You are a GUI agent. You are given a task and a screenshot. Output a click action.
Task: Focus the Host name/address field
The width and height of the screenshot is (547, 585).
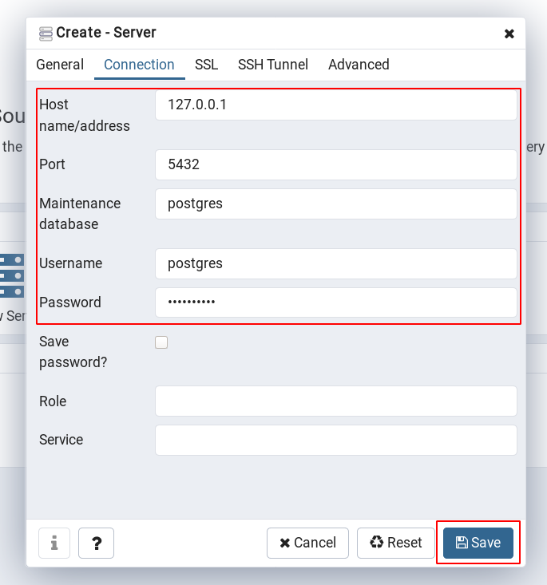tap(336, 105)
